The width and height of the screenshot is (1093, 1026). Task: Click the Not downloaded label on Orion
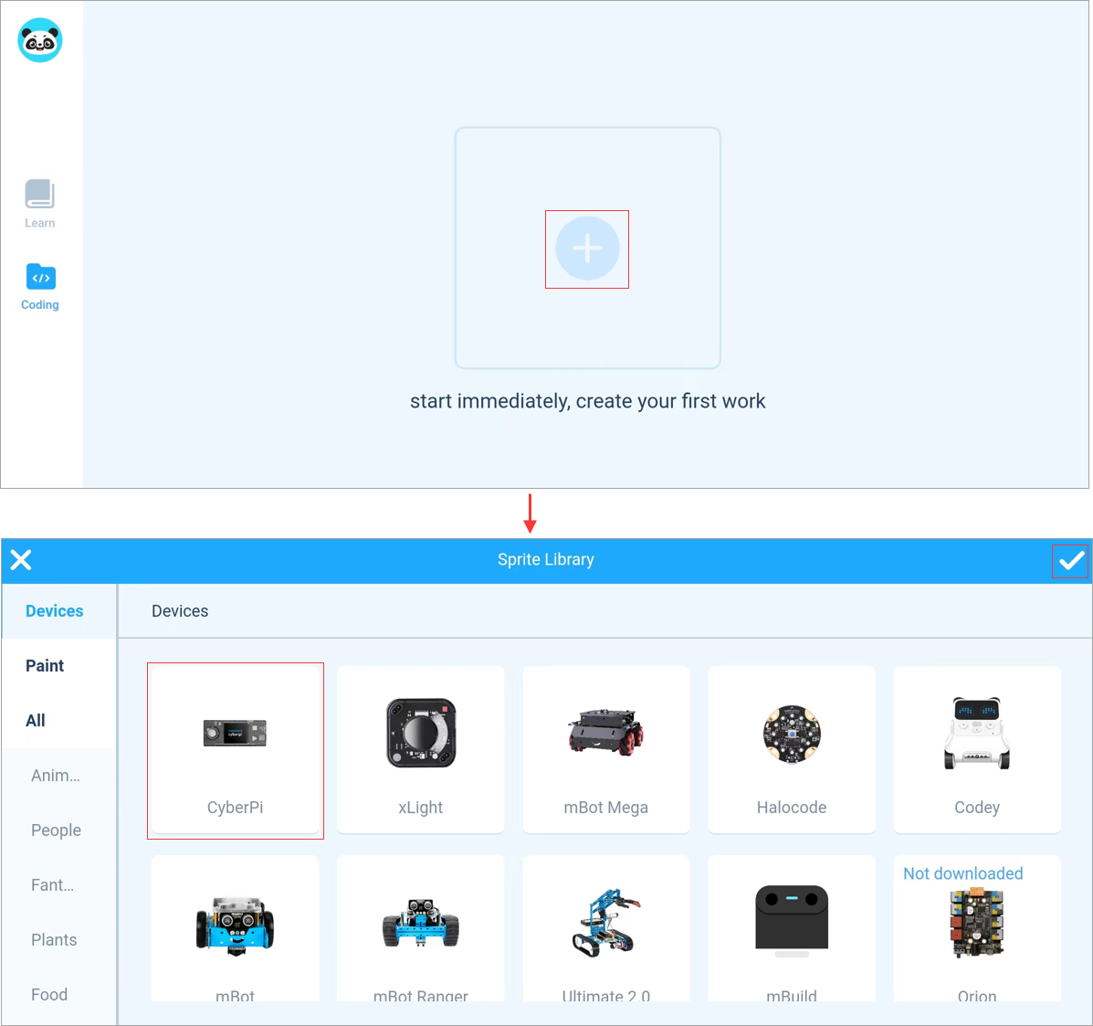click(962, 873)
